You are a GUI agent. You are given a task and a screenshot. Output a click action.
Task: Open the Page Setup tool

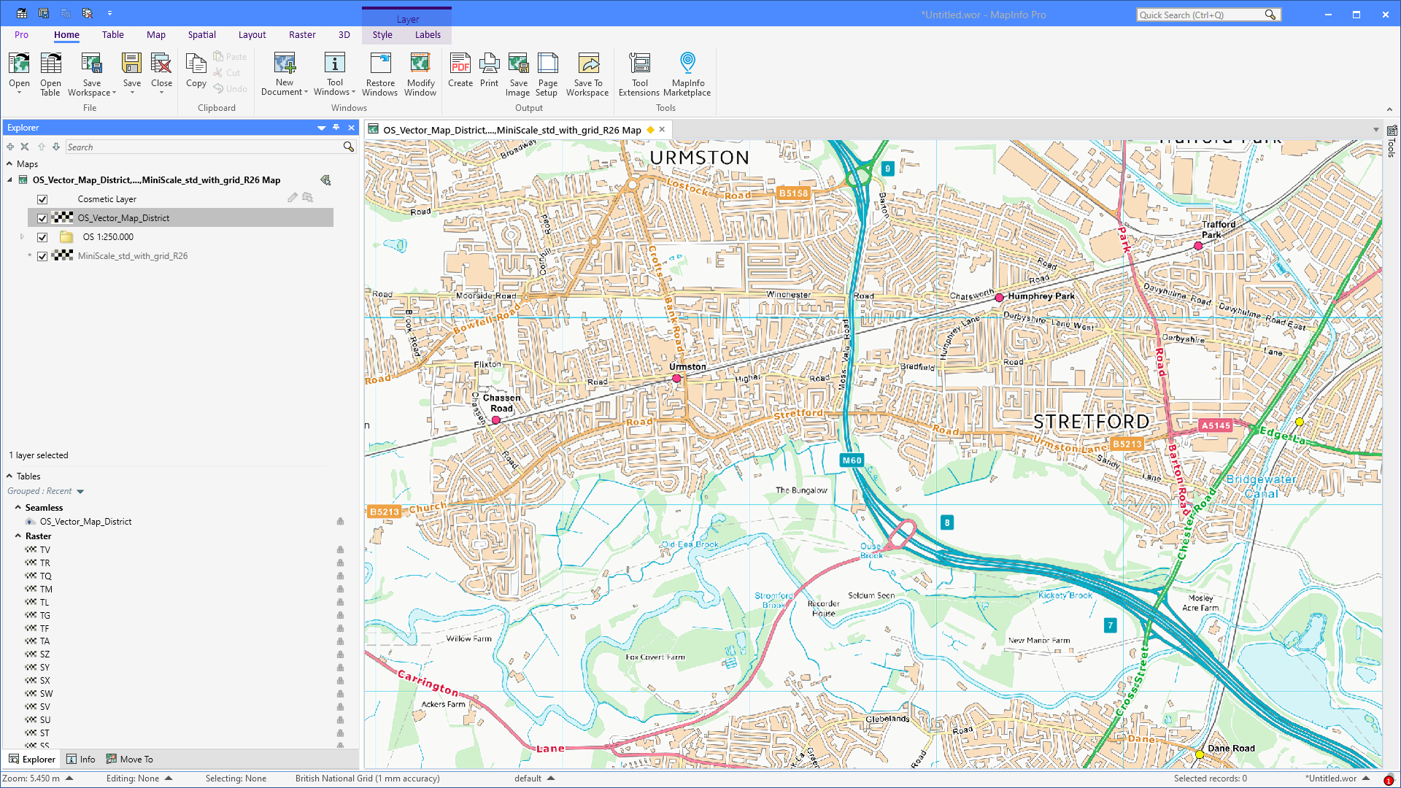point(547,73)
